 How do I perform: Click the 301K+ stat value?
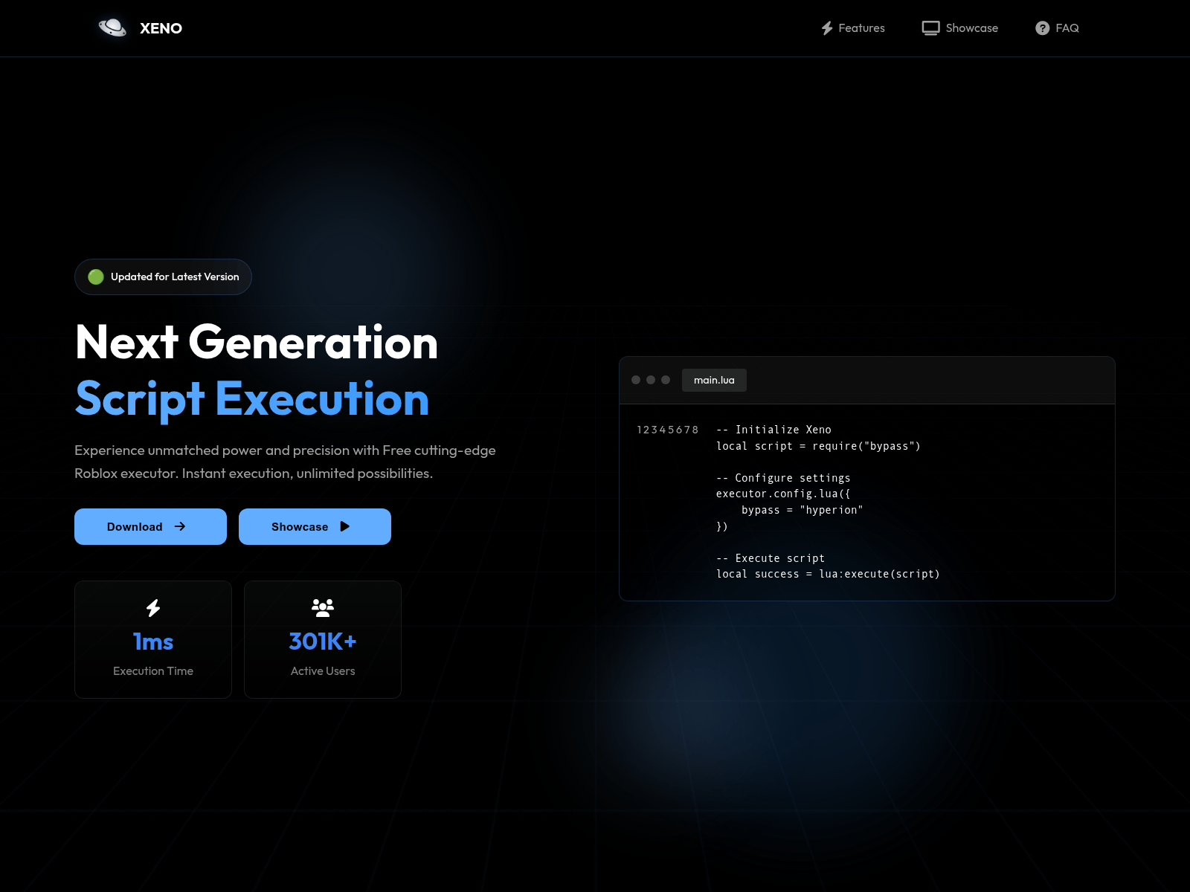(x=323, y=641)
